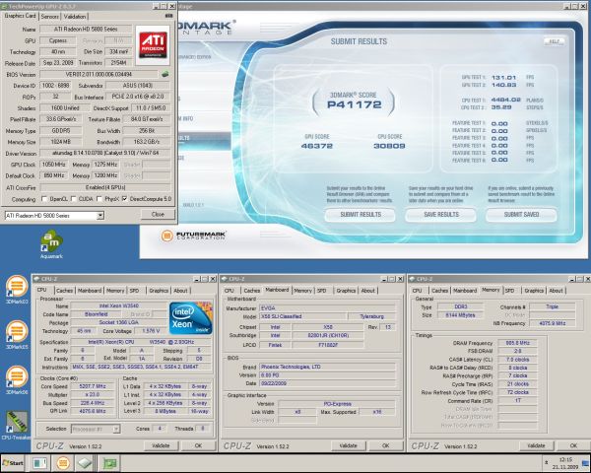Launch the 3DMark05 desktop icon
The width and height of the screenshot is (591, 473).
(x=17, y=334)
